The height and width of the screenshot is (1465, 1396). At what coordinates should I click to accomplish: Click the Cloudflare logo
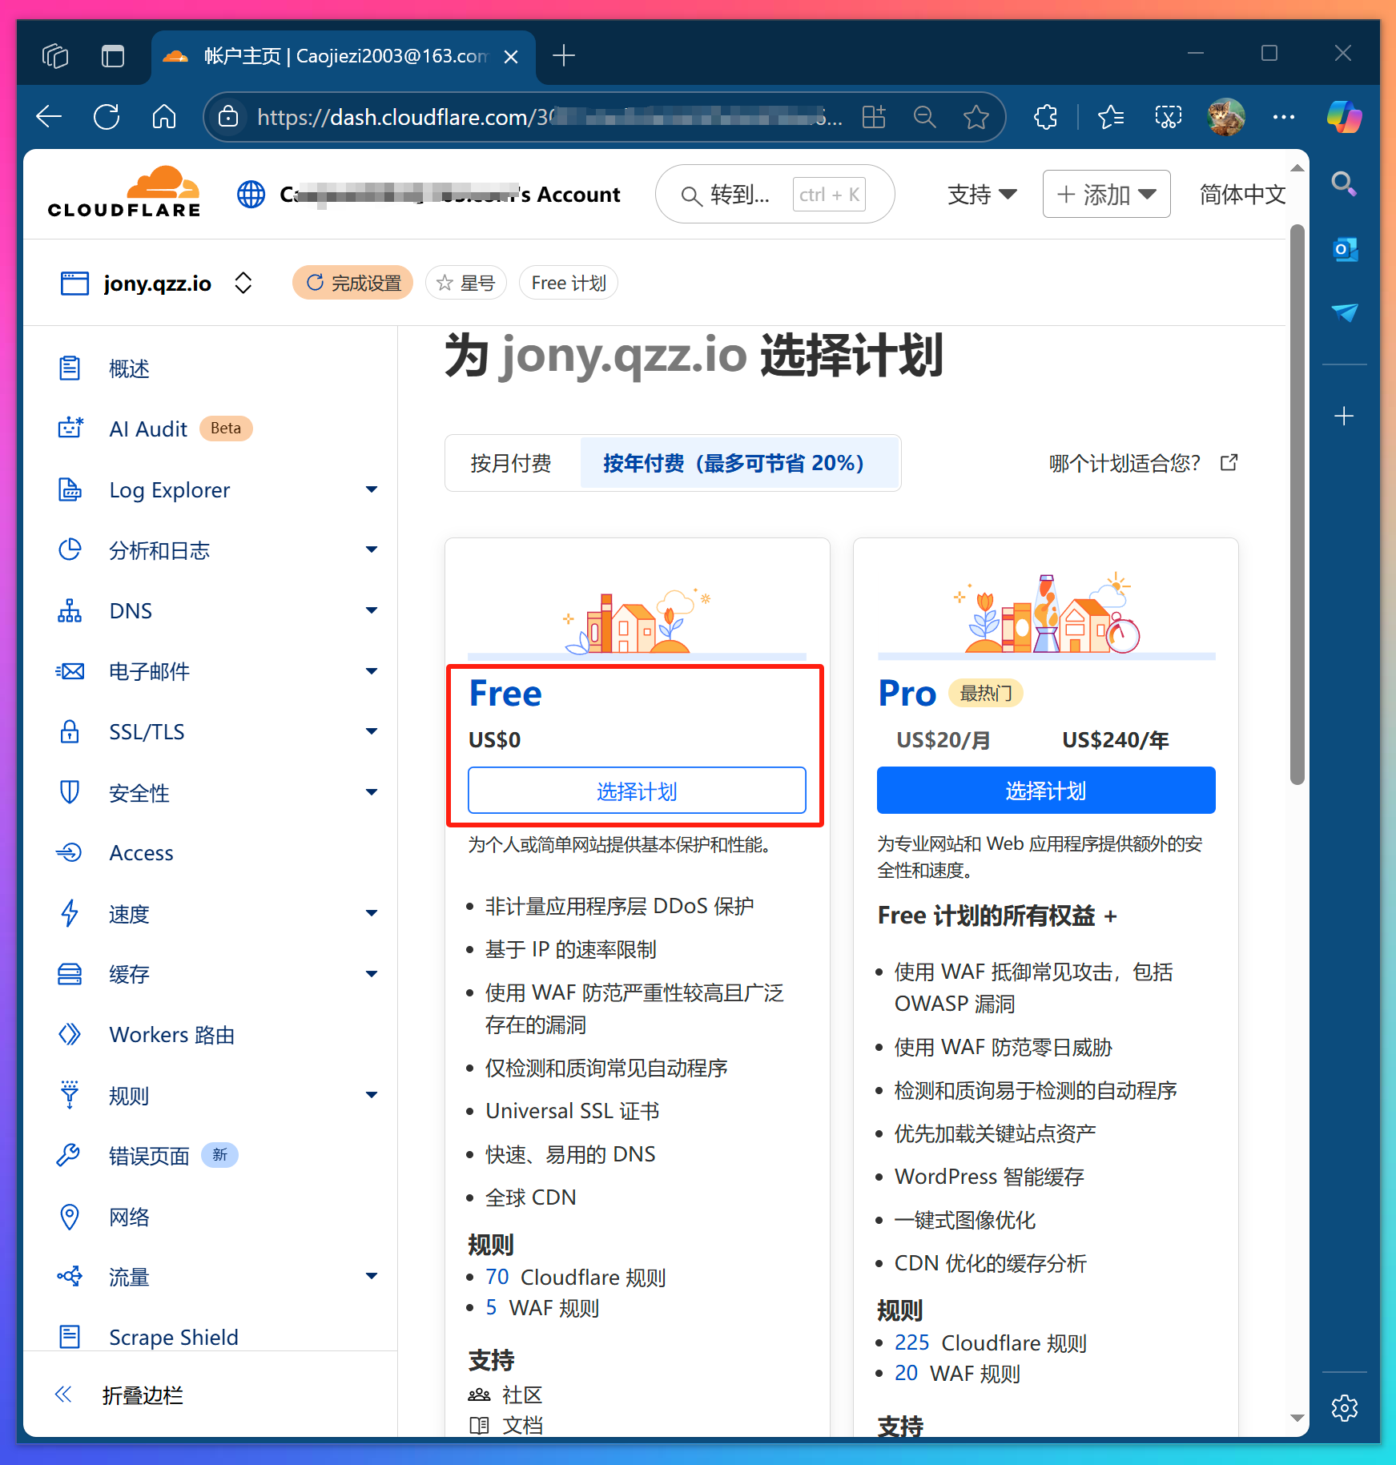pos(123,191)
